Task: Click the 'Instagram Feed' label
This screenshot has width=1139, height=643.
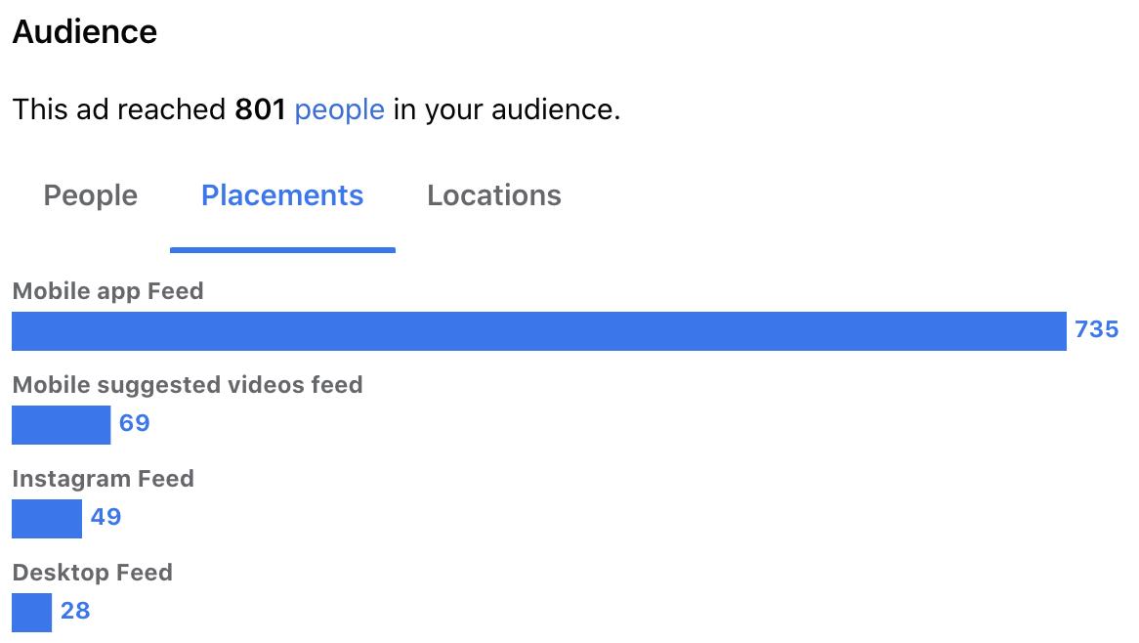Action: (103, 479)
